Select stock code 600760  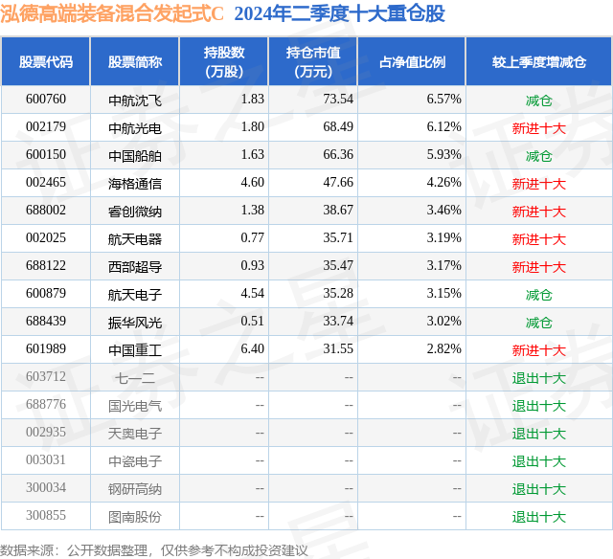46,99
